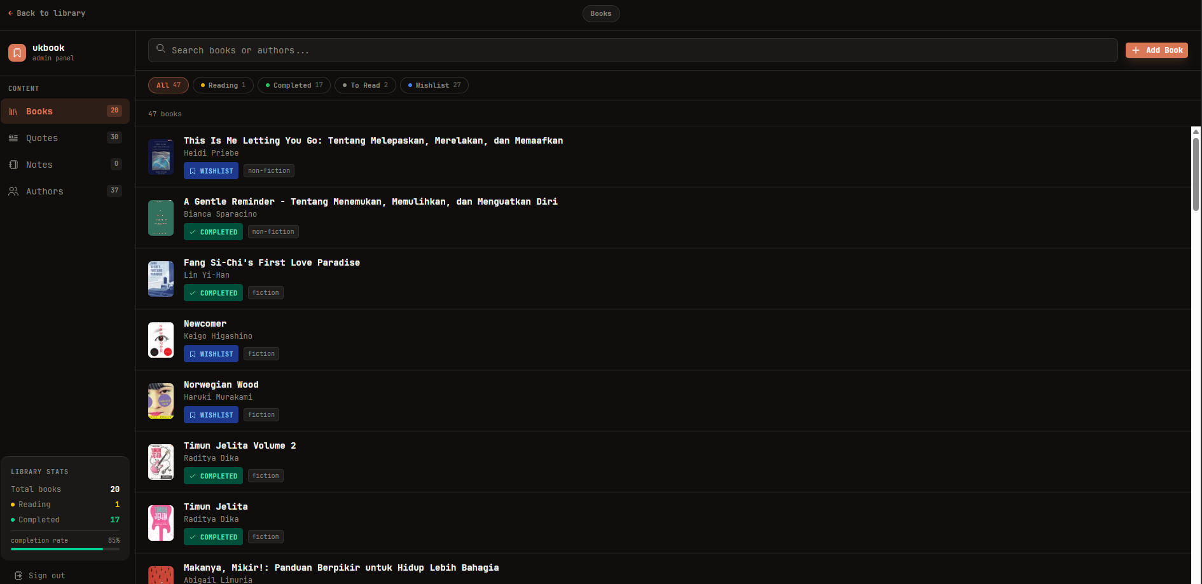Open the 'Timun Jelita Volume 2' title
This screenshot has height=584, width=1202.
coord(240,445)
